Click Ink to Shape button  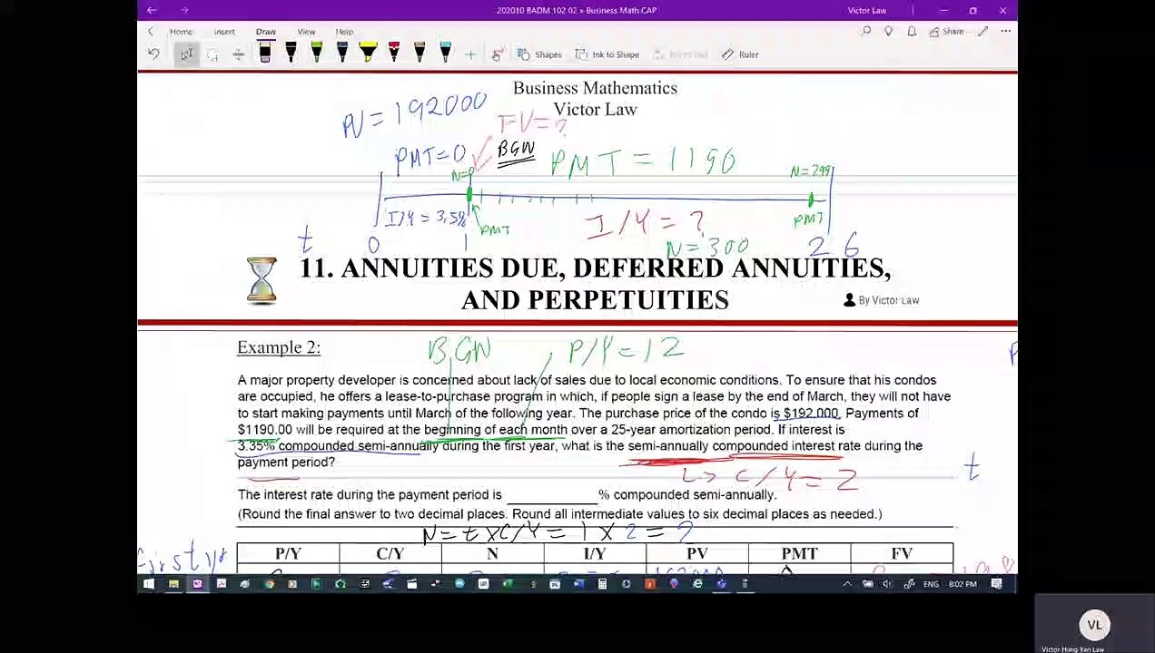point(607,54)
